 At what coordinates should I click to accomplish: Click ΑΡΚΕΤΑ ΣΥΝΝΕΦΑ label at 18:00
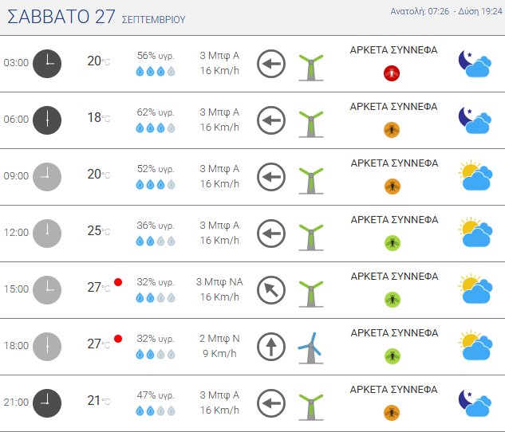[x=394, y=333]
